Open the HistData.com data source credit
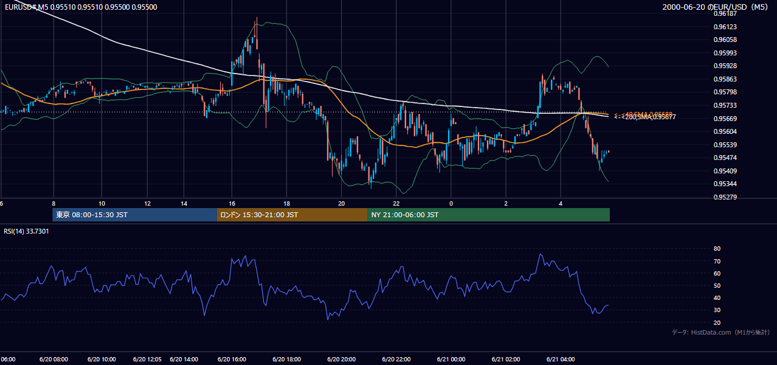777x365 pixels. coord(721,332)
